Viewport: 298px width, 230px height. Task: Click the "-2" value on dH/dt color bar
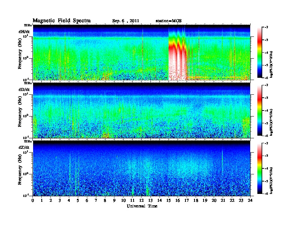click(x=266, y=27)
